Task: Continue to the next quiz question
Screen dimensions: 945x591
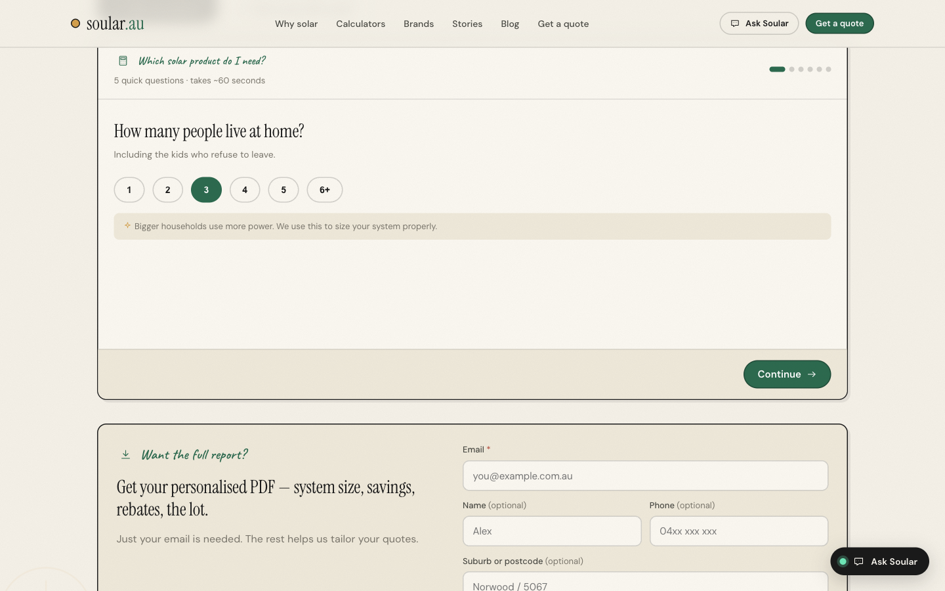Action: click(x=787, y=374)
